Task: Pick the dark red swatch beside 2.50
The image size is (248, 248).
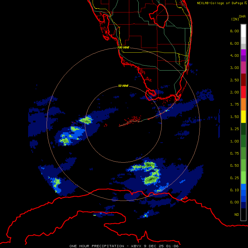Action: tap(243, 80)
